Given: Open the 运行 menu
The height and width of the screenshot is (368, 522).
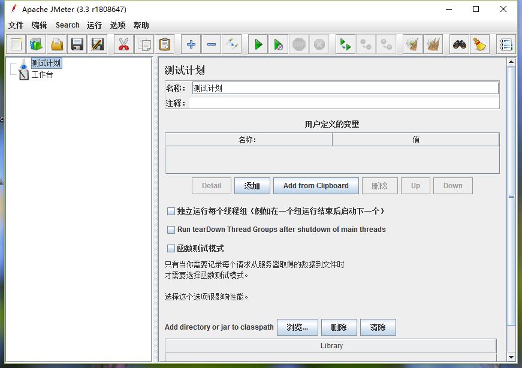Looking at the screenshot, I should pyautogui.click(x=94, y=25).
